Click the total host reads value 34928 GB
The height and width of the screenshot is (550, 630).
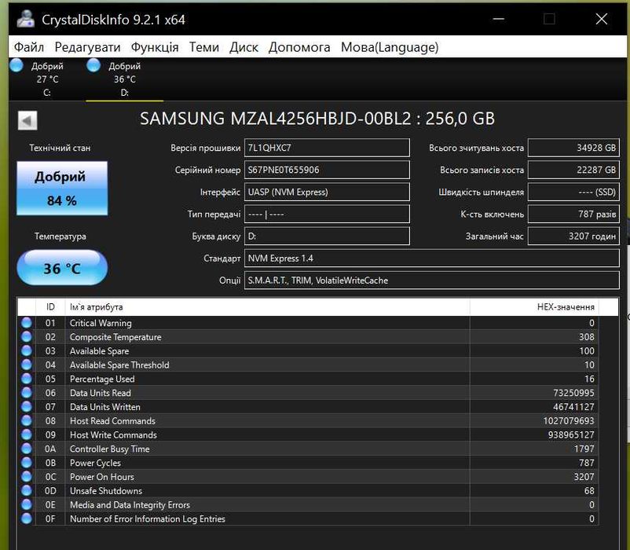(x=573, y=148)
